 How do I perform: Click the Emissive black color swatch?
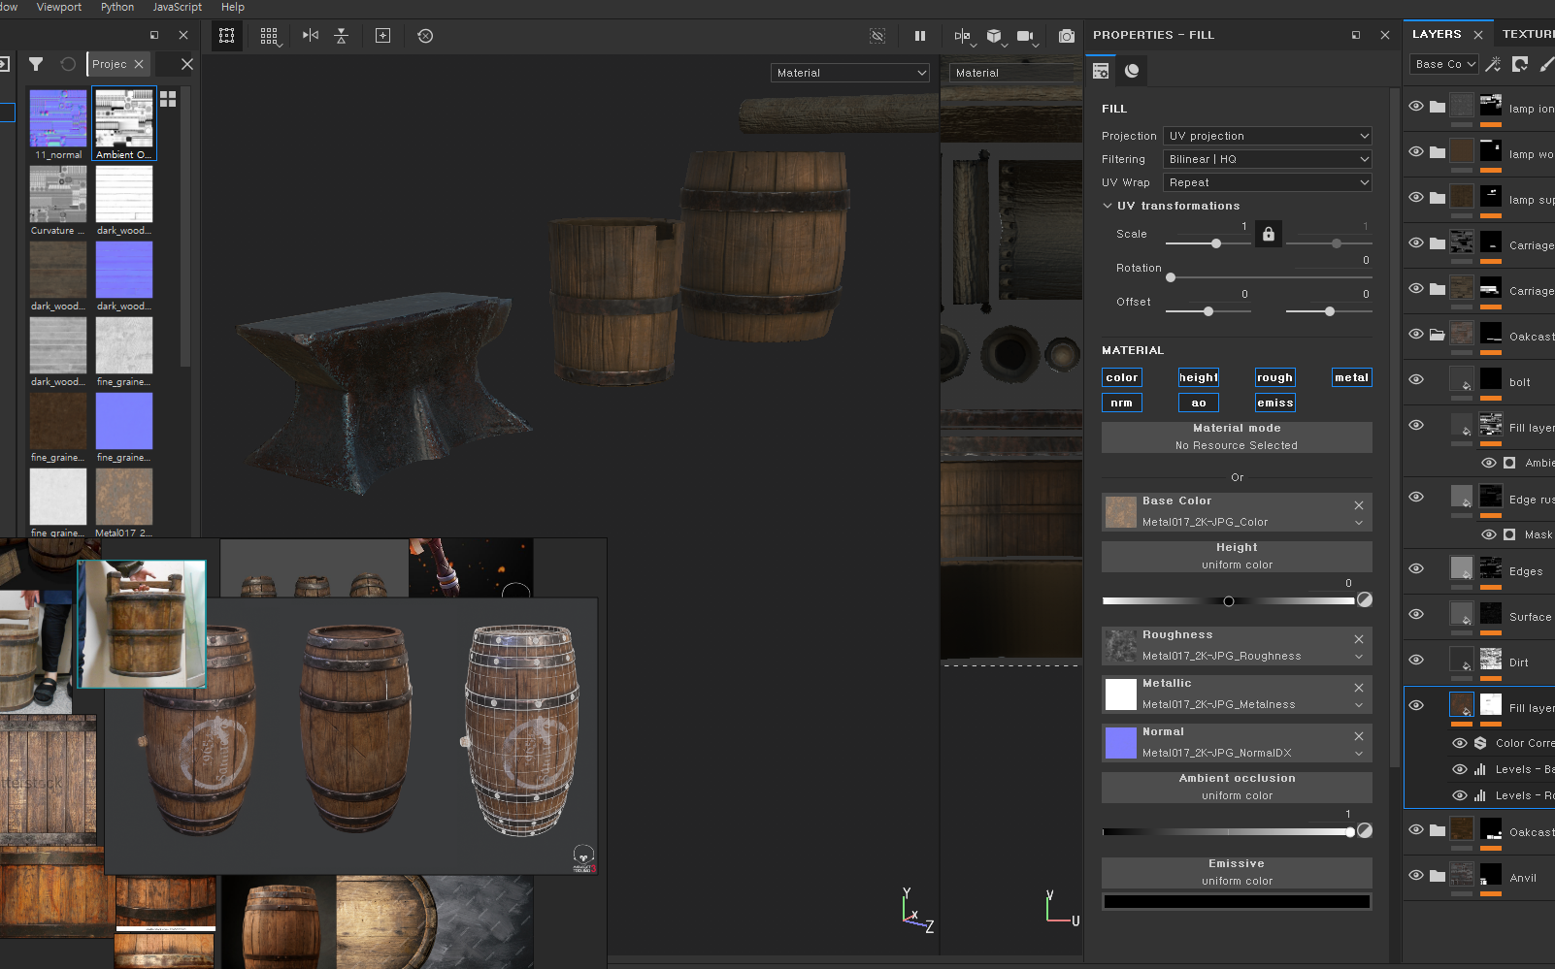[1237, 902]
